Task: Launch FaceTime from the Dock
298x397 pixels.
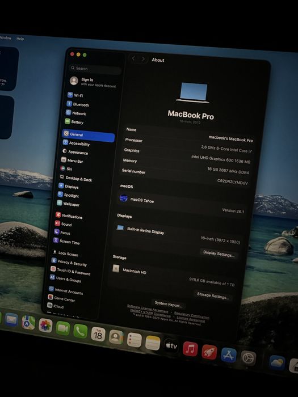Action: pos(63,328)
